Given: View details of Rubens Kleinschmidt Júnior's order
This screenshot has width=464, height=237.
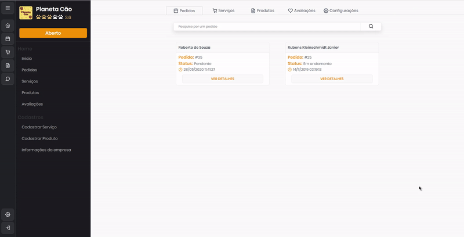Looking at the screenshot, I should 332,79.
